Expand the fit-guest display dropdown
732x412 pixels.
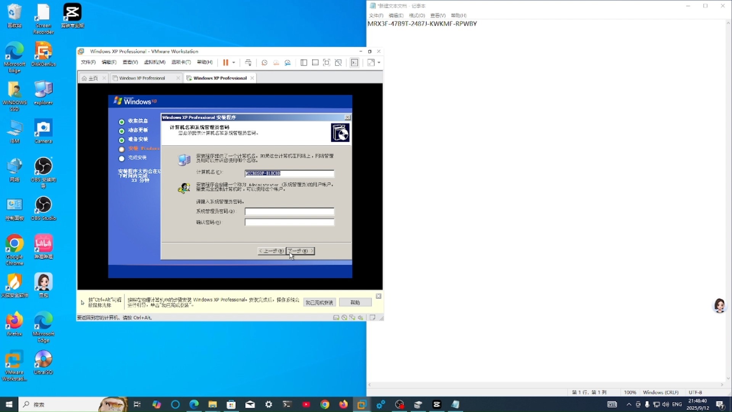pos(379,62)
